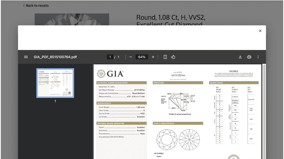
Task: Rotate the PDF counterclockwise
Action: [173, 57]
